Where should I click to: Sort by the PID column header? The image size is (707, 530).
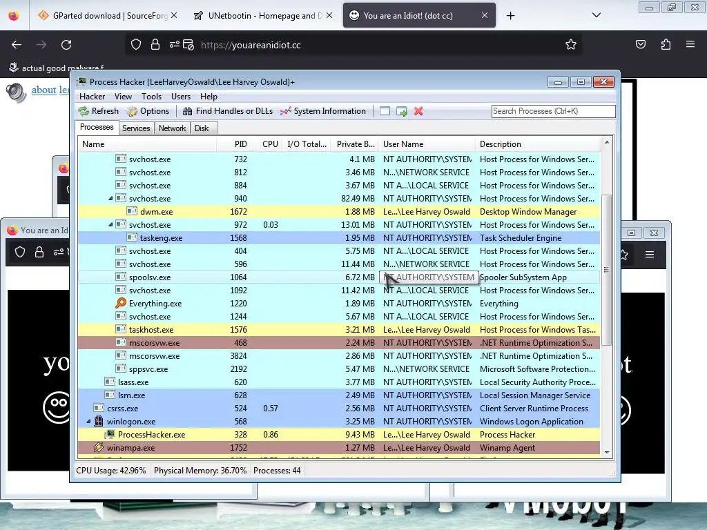pos(234,144)
